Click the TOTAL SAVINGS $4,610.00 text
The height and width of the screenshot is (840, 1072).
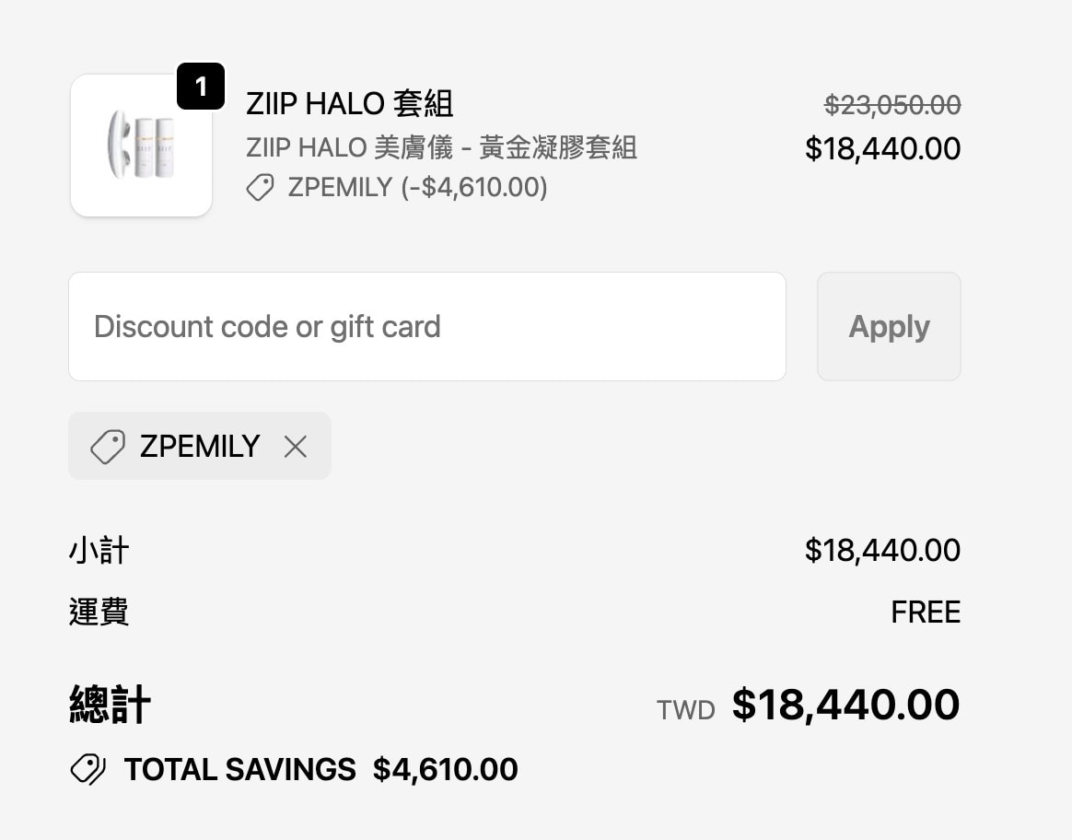(318, 769)
